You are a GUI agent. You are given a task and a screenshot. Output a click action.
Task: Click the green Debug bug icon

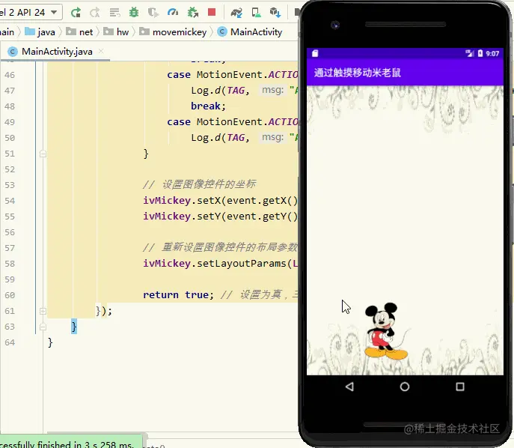point(134,13)
